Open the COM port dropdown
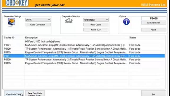The image size is (170, 96). tap(38, 20)
